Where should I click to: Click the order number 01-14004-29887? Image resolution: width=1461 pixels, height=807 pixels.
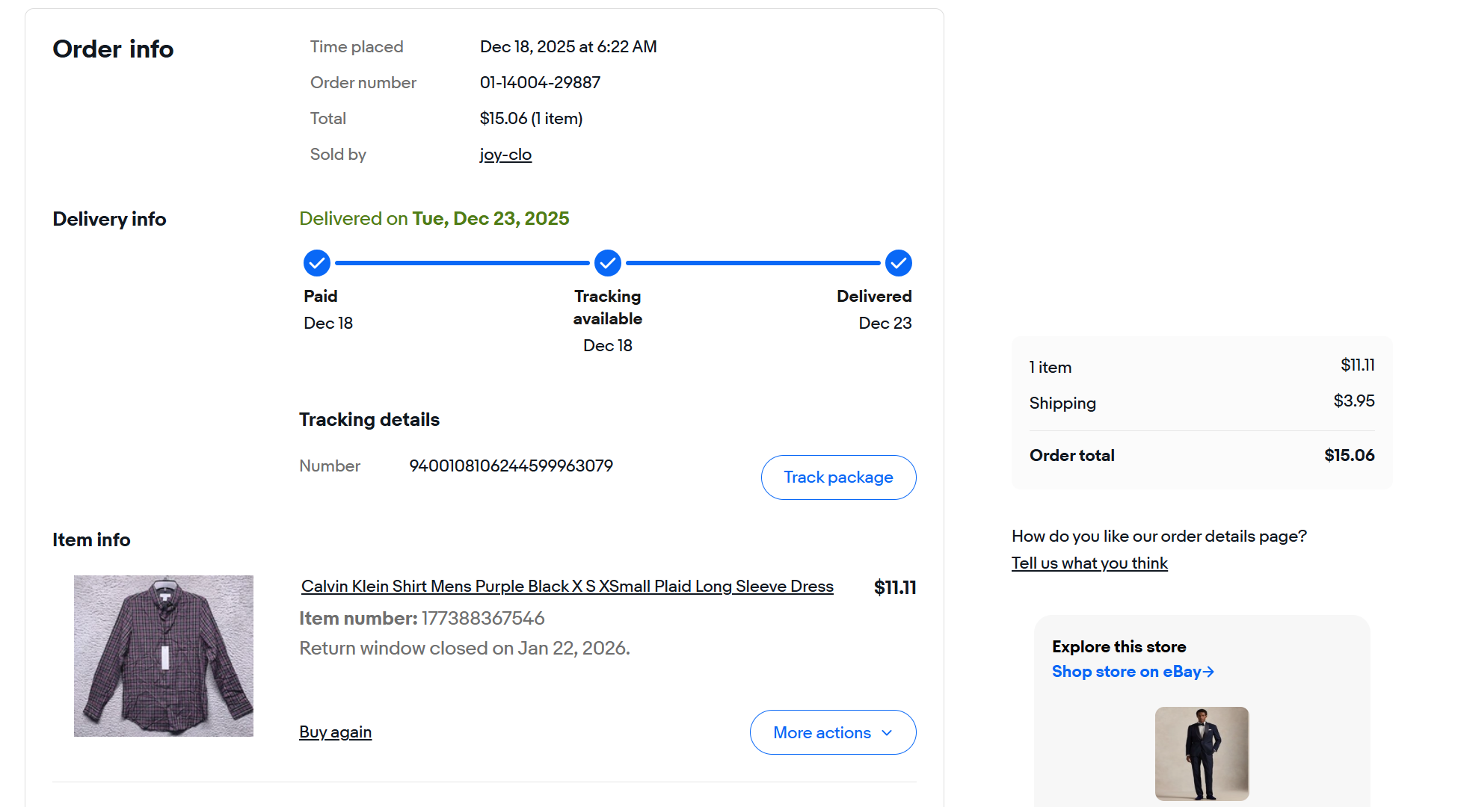point(540,83)
